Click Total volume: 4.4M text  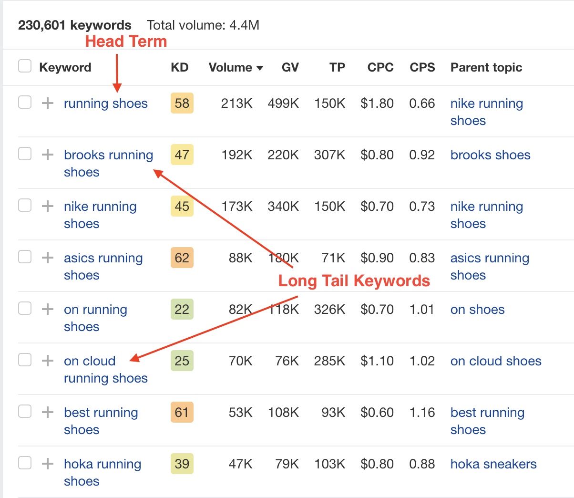tap(203, 25)
